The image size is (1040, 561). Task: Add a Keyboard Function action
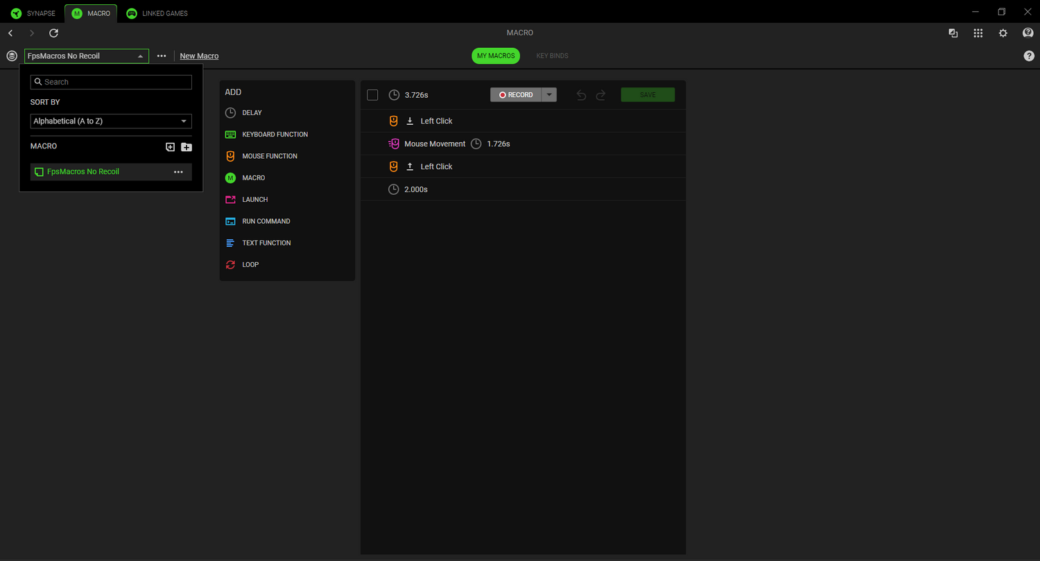tap(275, 135)
